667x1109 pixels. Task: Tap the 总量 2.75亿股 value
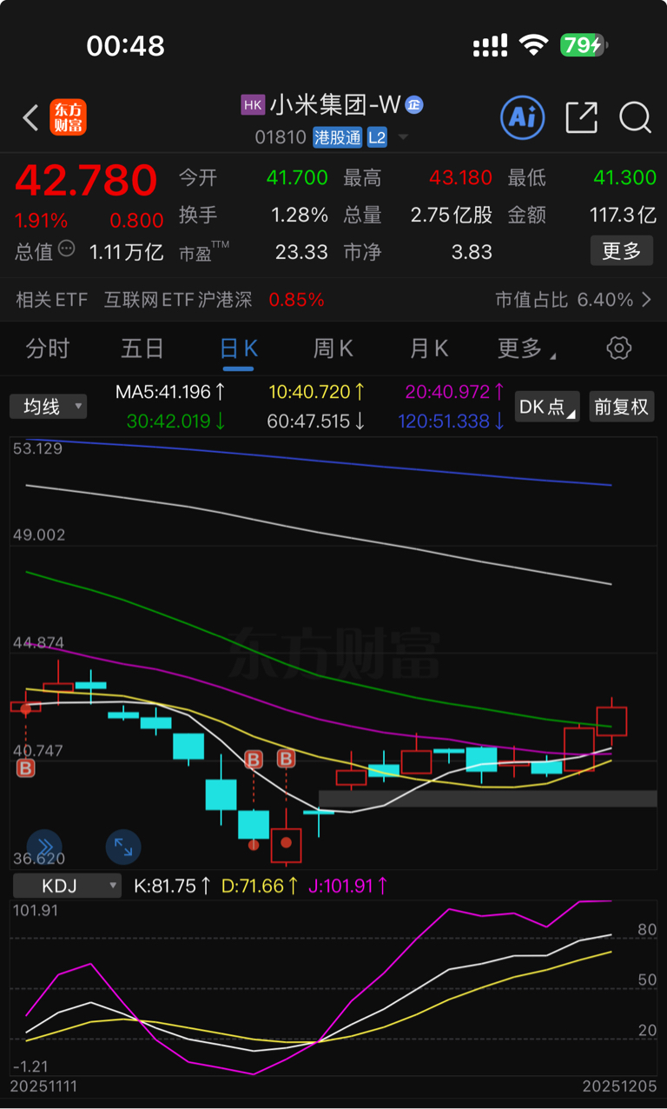(452, 215)
